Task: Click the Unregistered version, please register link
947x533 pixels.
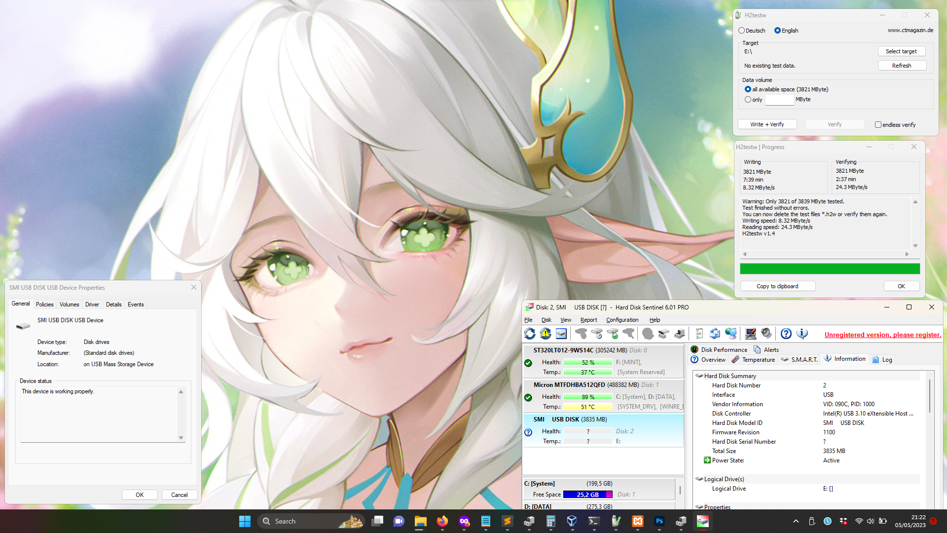Action: (x=883, y=335)
